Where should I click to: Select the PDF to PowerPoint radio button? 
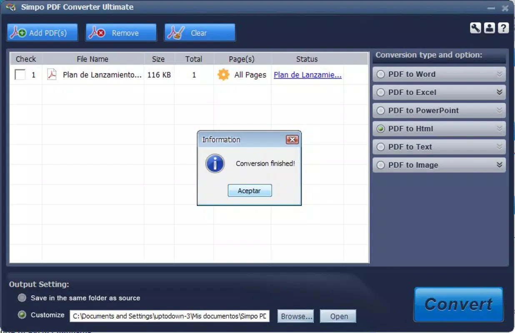380,111
